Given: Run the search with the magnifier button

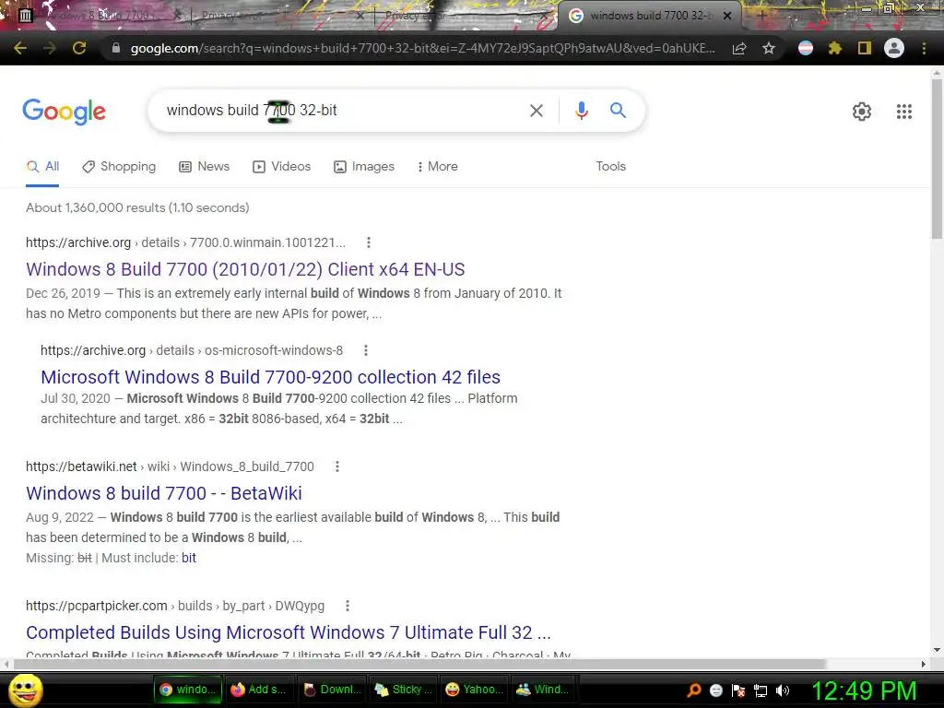Looking at the screenshot, I should click(618, 111).
